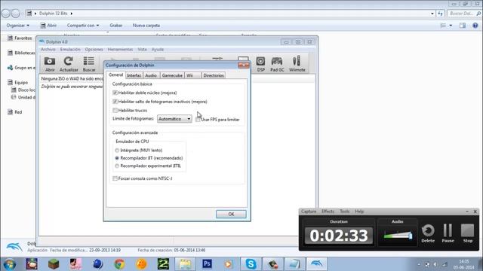
Task: Click the Explorer help question mark icon
Action: pos(475,26)
